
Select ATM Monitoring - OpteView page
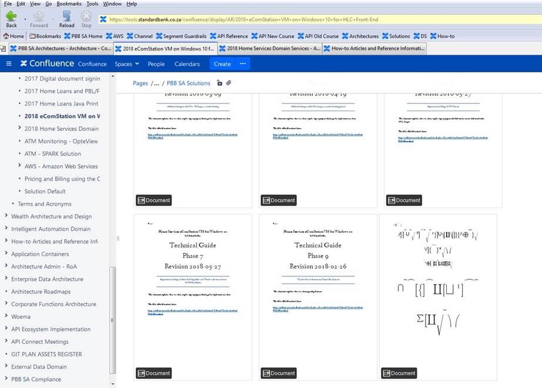click(x=61, y=141)
